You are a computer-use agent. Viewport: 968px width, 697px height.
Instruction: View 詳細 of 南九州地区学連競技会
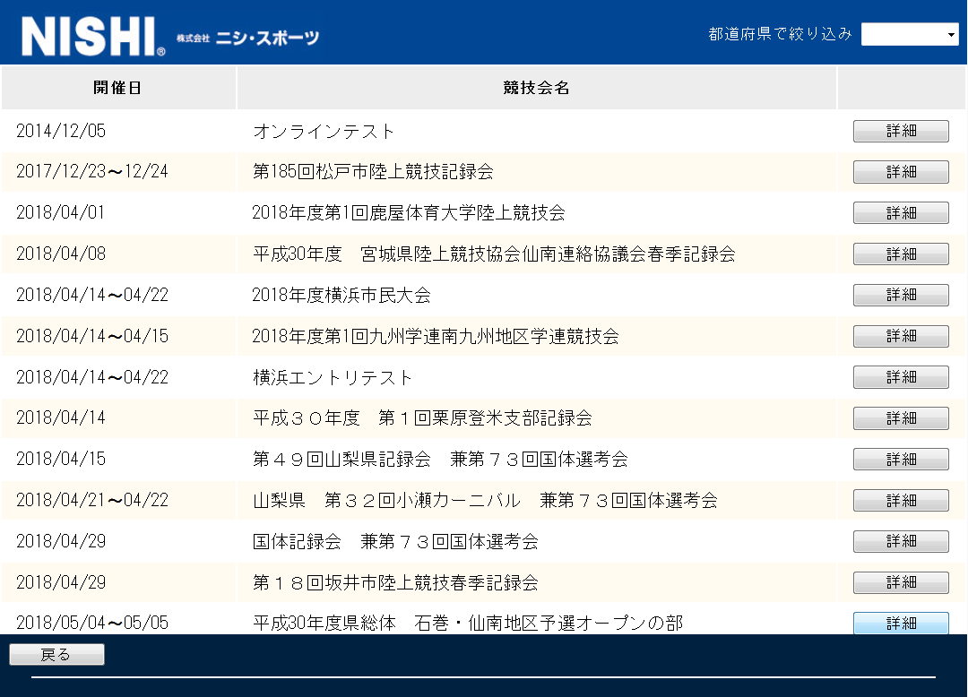pyautogui.click(x=900, y=336)
